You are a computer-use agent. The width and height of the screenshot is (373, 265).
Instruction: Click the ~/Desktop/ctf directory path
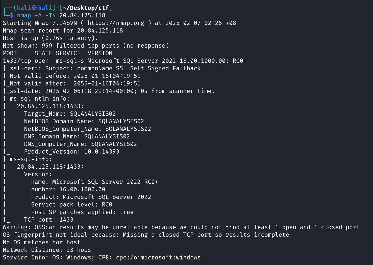[x=86, y=8]
